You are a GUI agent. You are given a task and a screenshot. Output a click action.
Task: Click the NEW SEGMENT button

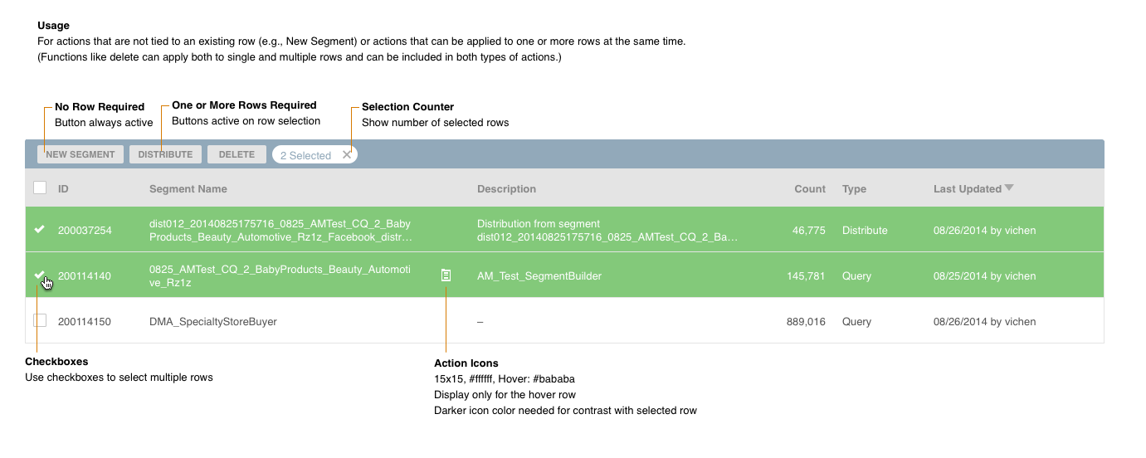point(80,154)
